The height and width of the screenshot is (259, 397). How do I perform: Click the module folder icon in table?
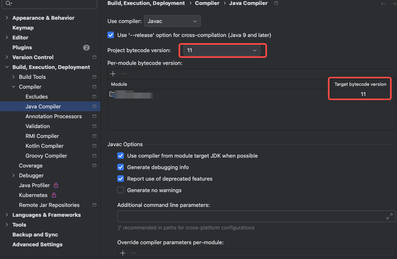112,94
